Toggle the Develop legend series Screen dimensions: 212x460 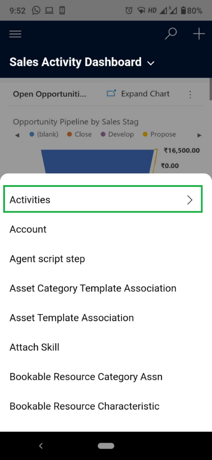click(117, 134)
